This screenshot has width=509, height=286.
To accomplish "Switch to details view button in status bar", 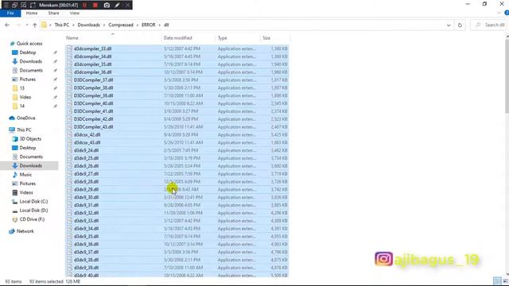I will (496, 280).
